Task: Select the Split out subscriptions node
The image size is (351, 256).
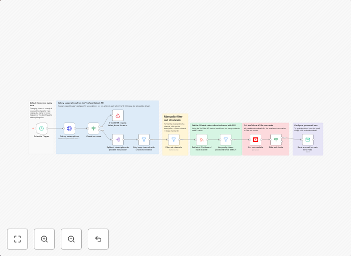Action: 118,139
